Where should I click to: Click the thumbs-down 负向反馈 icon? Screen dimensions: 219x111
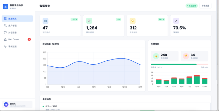click(x=186, y=56)
